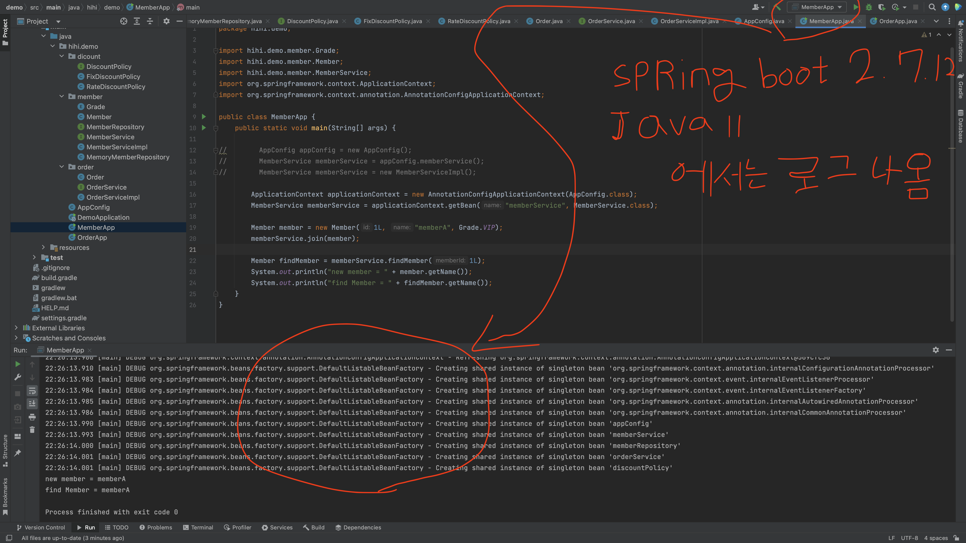Click the warning count indicator
The height and width of the screenshot is (543, 966).
pyautogui.click(x=927, y=34)
